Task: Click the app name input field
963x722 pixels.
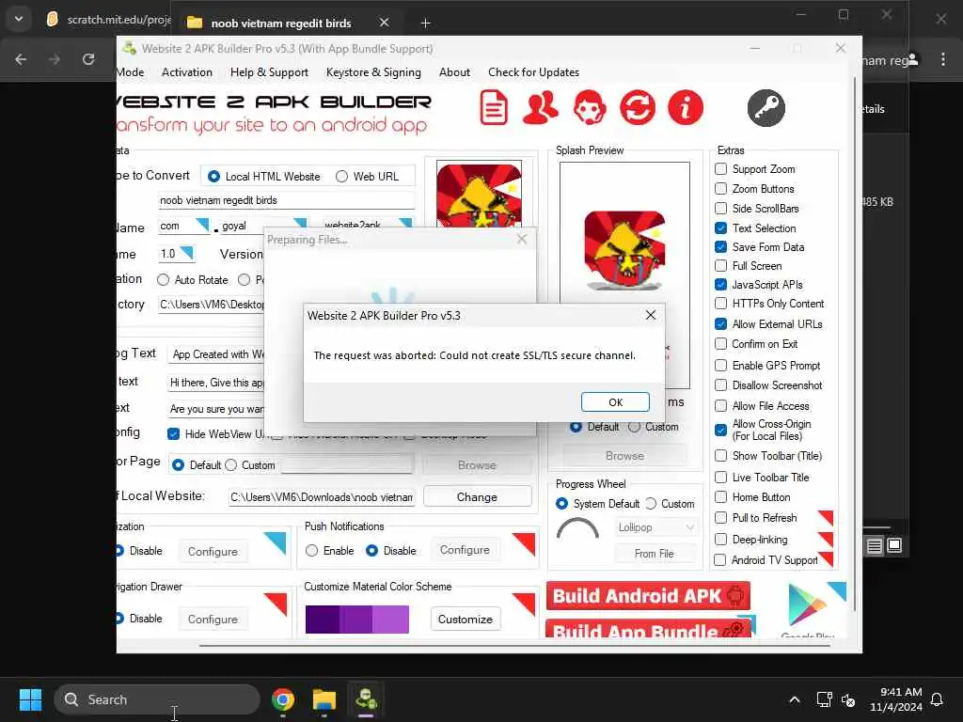Action: pyautogui.click(x=286, y=200)
